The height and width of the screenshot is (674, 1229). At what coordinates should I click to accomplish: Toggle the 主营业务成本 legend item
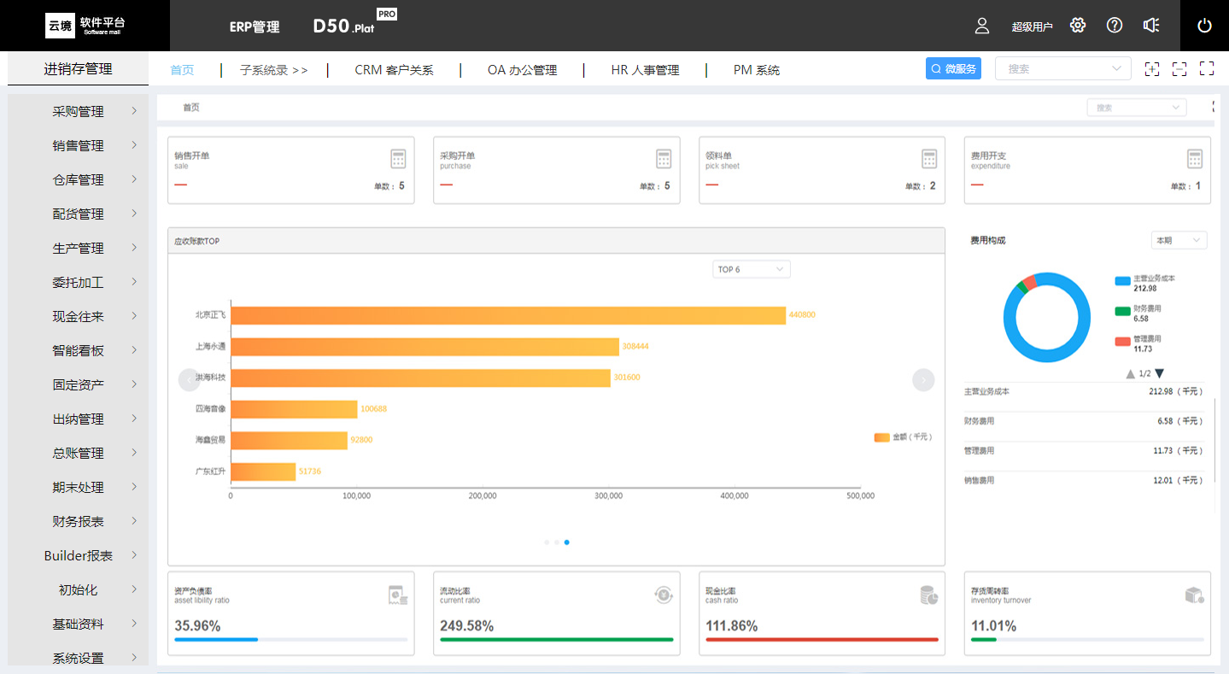(1149, 284)
